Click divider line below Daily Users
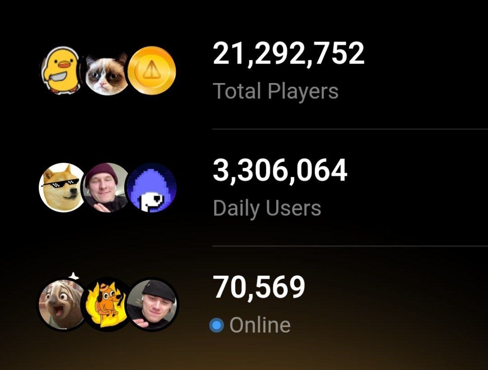488x370 pixels. pos(350,246)
